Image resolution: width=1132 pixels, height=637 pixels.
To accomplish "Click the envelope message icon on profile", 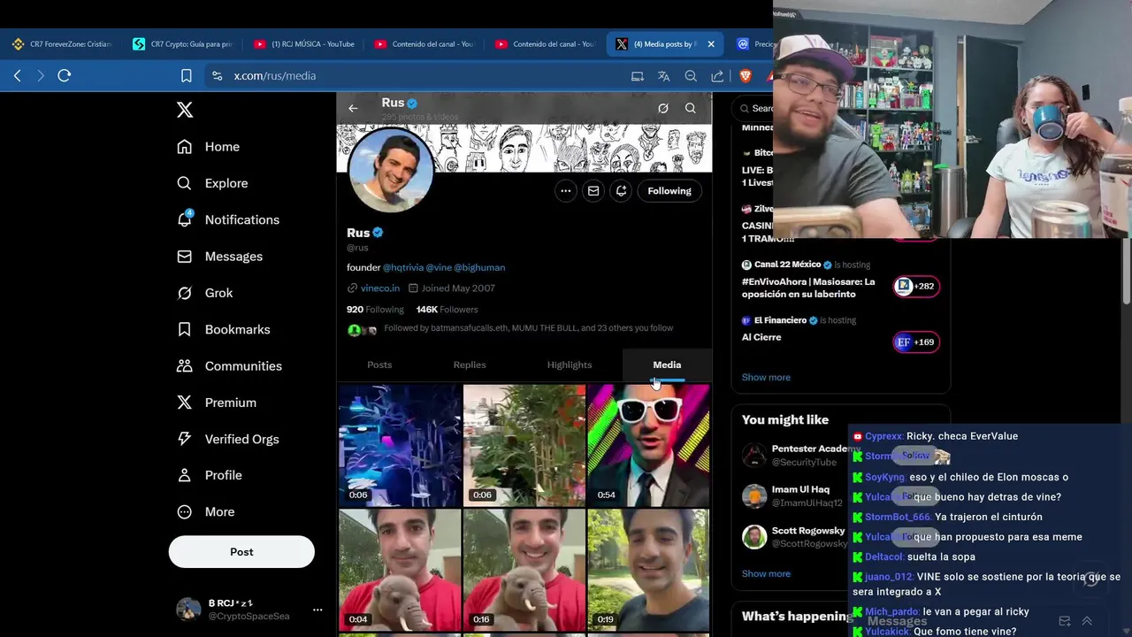I will (x=593, y=191).
